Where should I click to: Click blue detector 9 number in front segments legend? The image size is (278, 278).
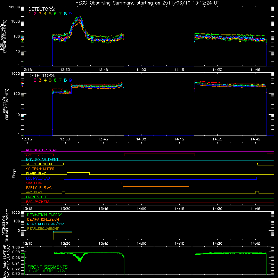tap(71, 14)
